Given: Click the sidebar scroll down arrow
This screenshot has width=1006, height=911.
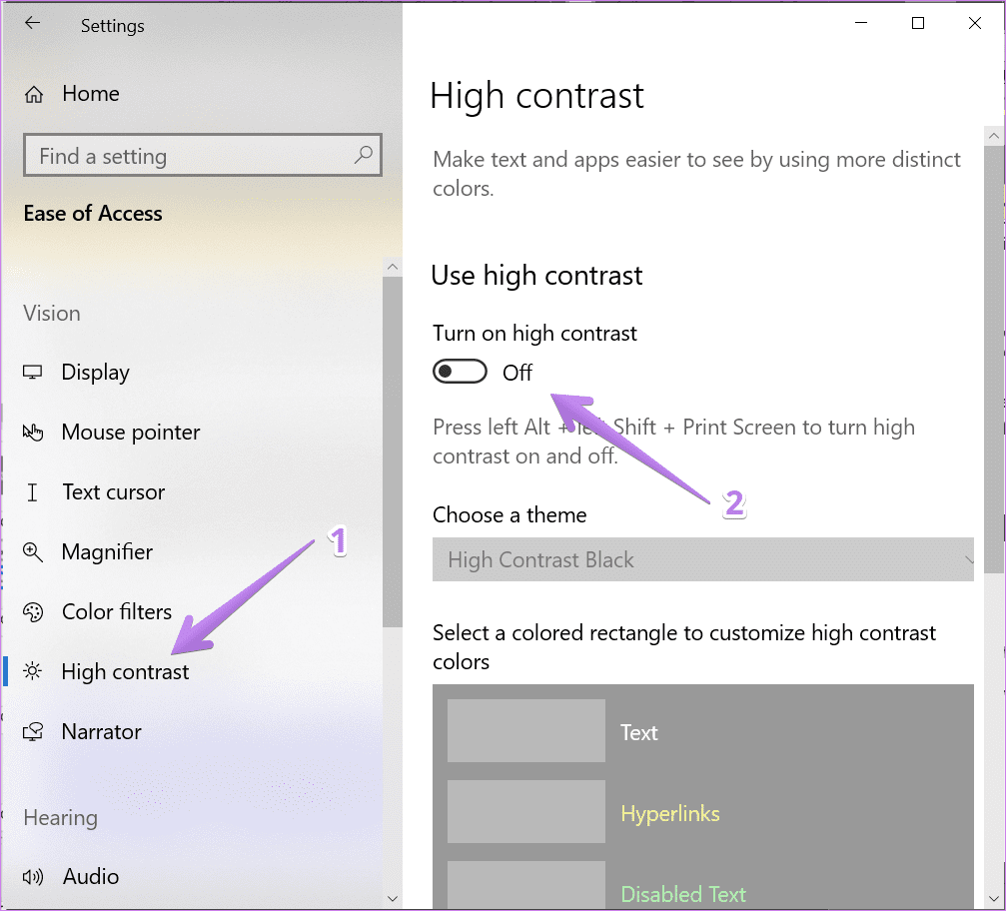Looking at the screenshot, I should tap(393, 899).
